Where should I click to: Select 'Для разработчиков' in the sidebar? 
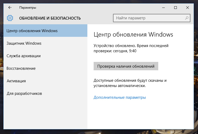tap(24, 94)
